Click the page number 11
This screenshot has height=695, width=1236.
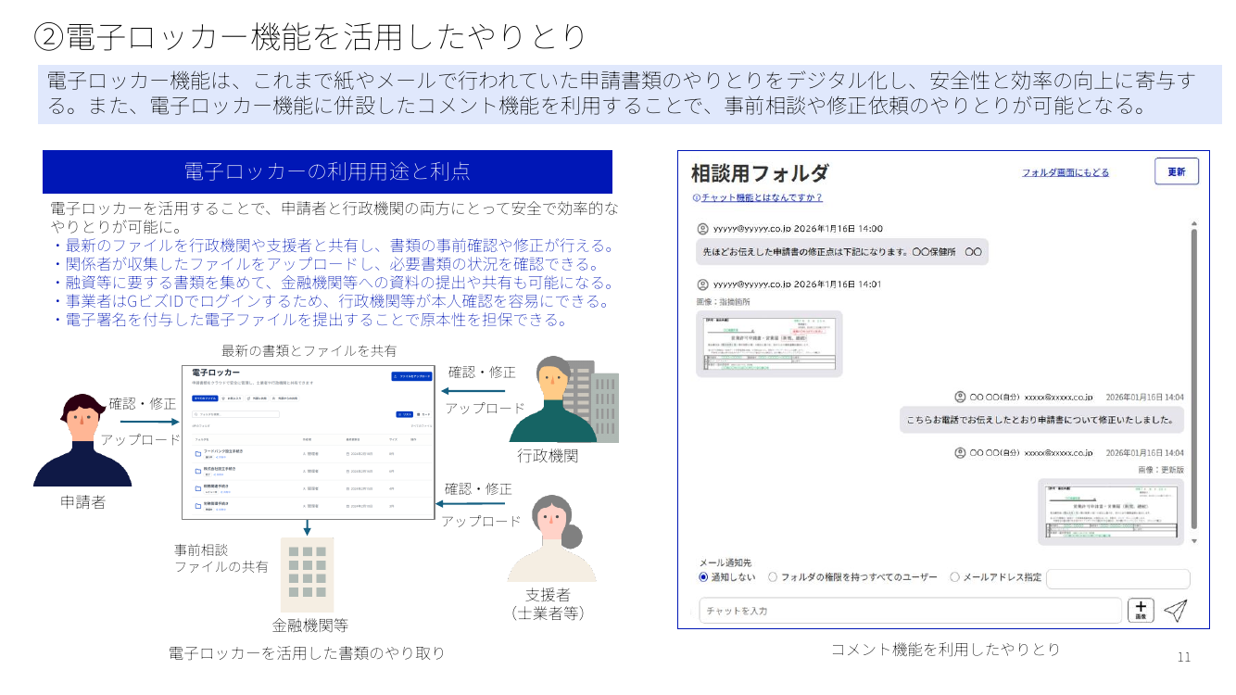[1184, 657]
